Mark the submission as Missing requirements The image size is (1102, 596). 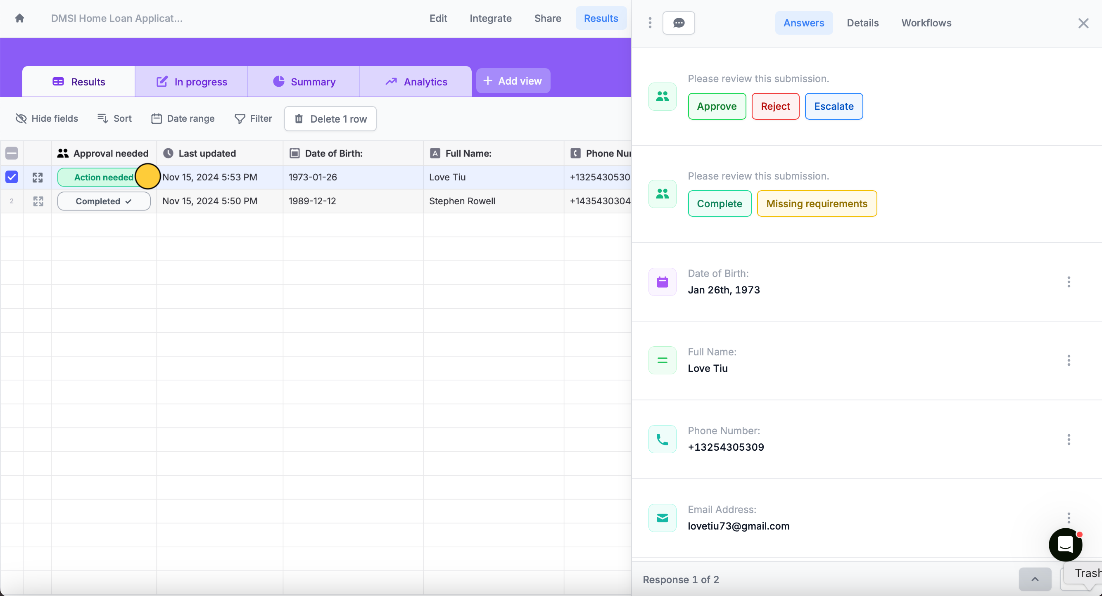817,203
